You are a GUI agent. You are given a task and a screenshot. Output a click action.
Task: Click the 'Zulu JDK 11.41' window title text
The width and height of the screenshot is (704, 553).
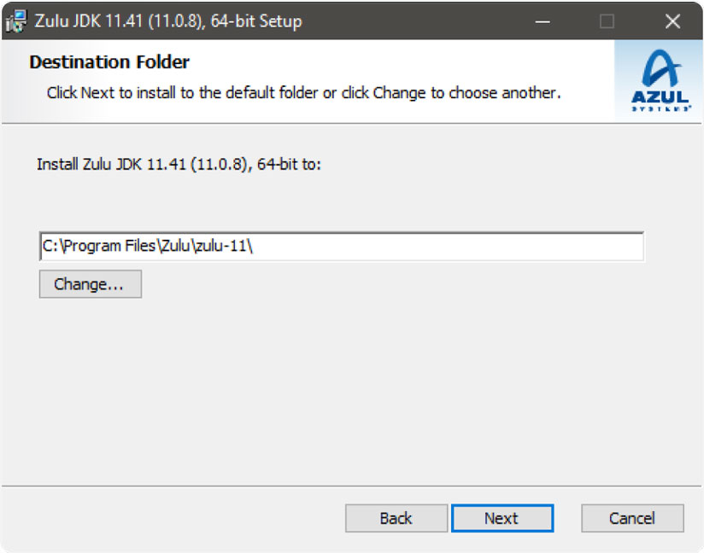point(168,21)
